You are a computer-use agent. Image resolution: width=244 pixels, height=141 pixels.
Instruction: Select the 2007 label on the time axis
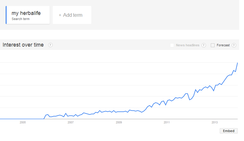click(71, 122)
